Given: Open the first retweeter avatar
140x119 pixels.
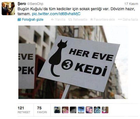Looking at the screenshot, I should [x=57, y=110].
